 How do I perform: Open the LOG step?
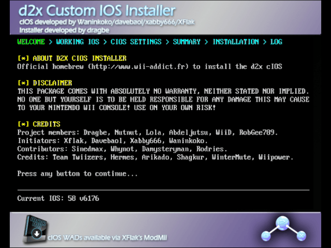click(276, 42)
